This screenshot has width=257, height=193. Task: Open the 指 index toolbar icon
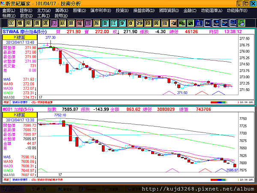[x=164, y=23]
